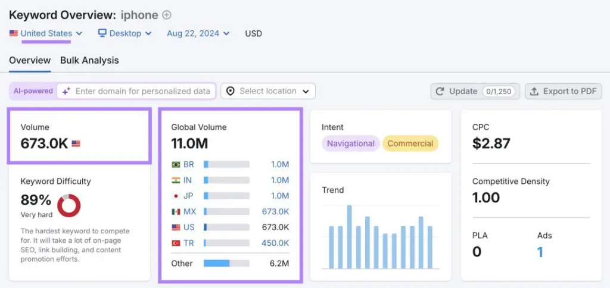Click the 1.0M volume for BR

280,164
